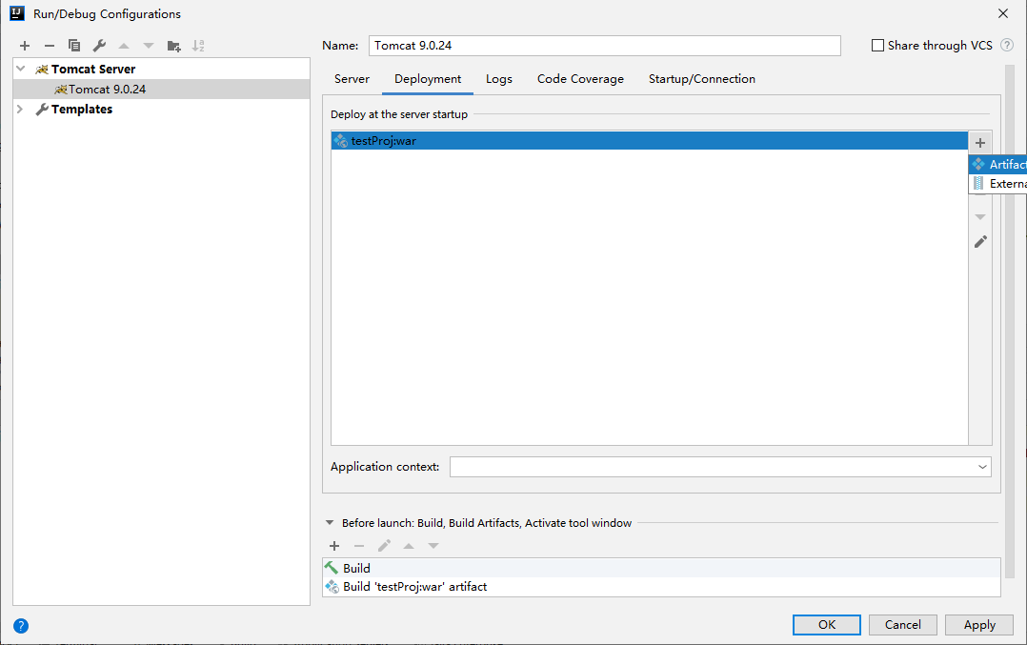Add a before launch task
The height and width of the screenshot is (645, 1027).
(x=334, y=546)
